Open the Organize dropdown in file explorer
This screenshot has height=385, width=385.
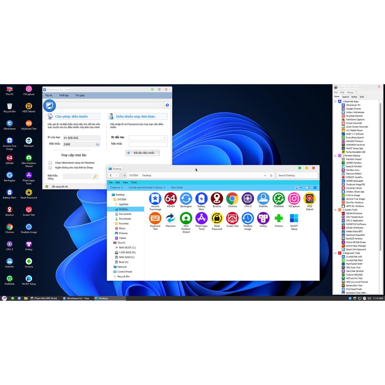[116, 187]
